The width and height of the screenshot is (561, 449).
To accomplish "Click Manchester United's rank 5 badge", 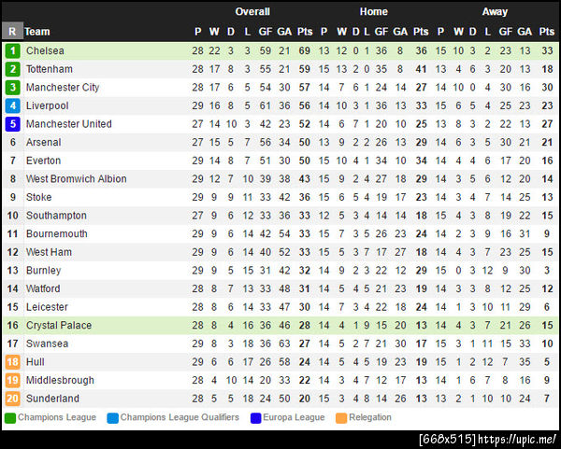I will (12, 124).
